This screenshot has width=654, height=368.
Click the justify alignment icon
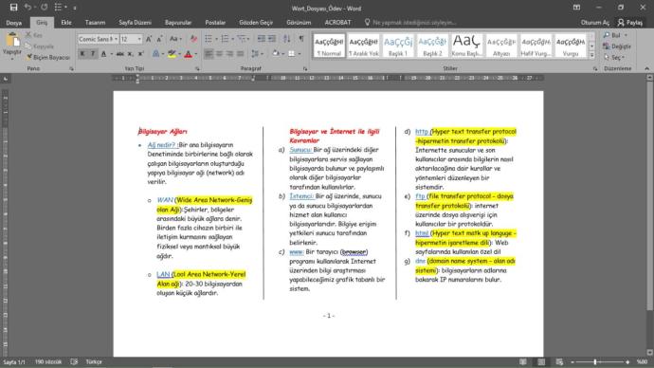point(240,54)
